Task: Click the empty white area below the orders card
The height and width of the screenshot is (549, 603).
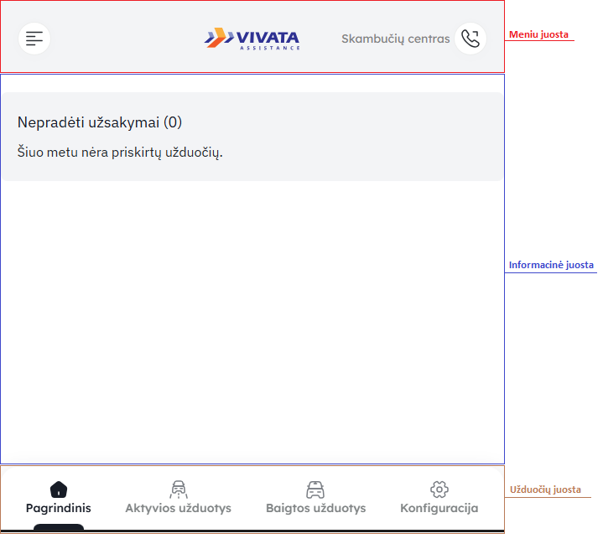Action: coord(252,319)
